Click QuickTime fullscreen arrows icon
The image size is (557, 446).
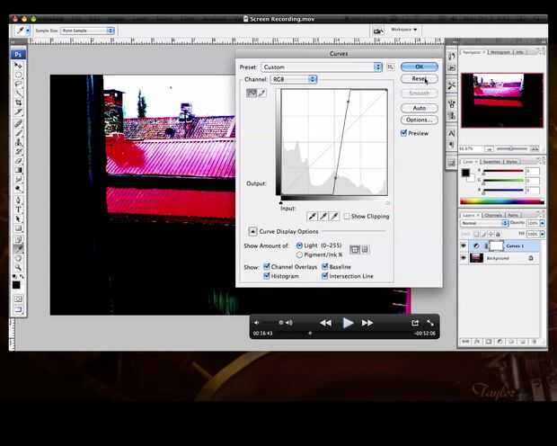click(x=430, y=323)
